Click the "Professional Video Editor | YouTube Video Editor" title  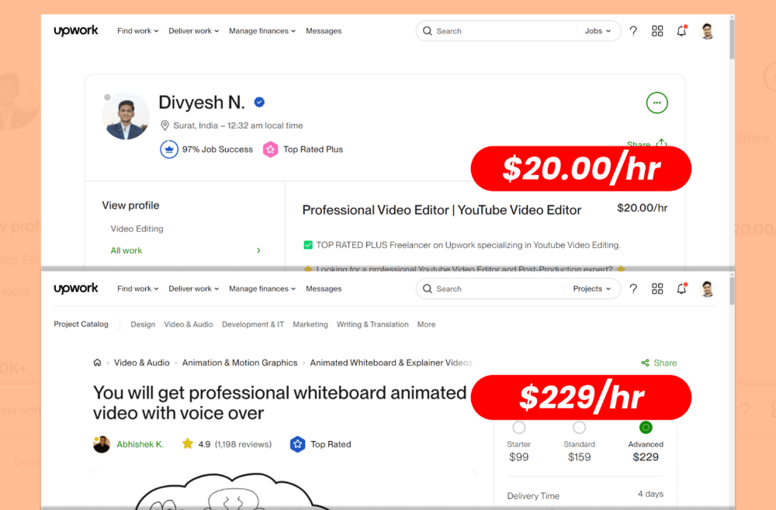coord(442,210)
